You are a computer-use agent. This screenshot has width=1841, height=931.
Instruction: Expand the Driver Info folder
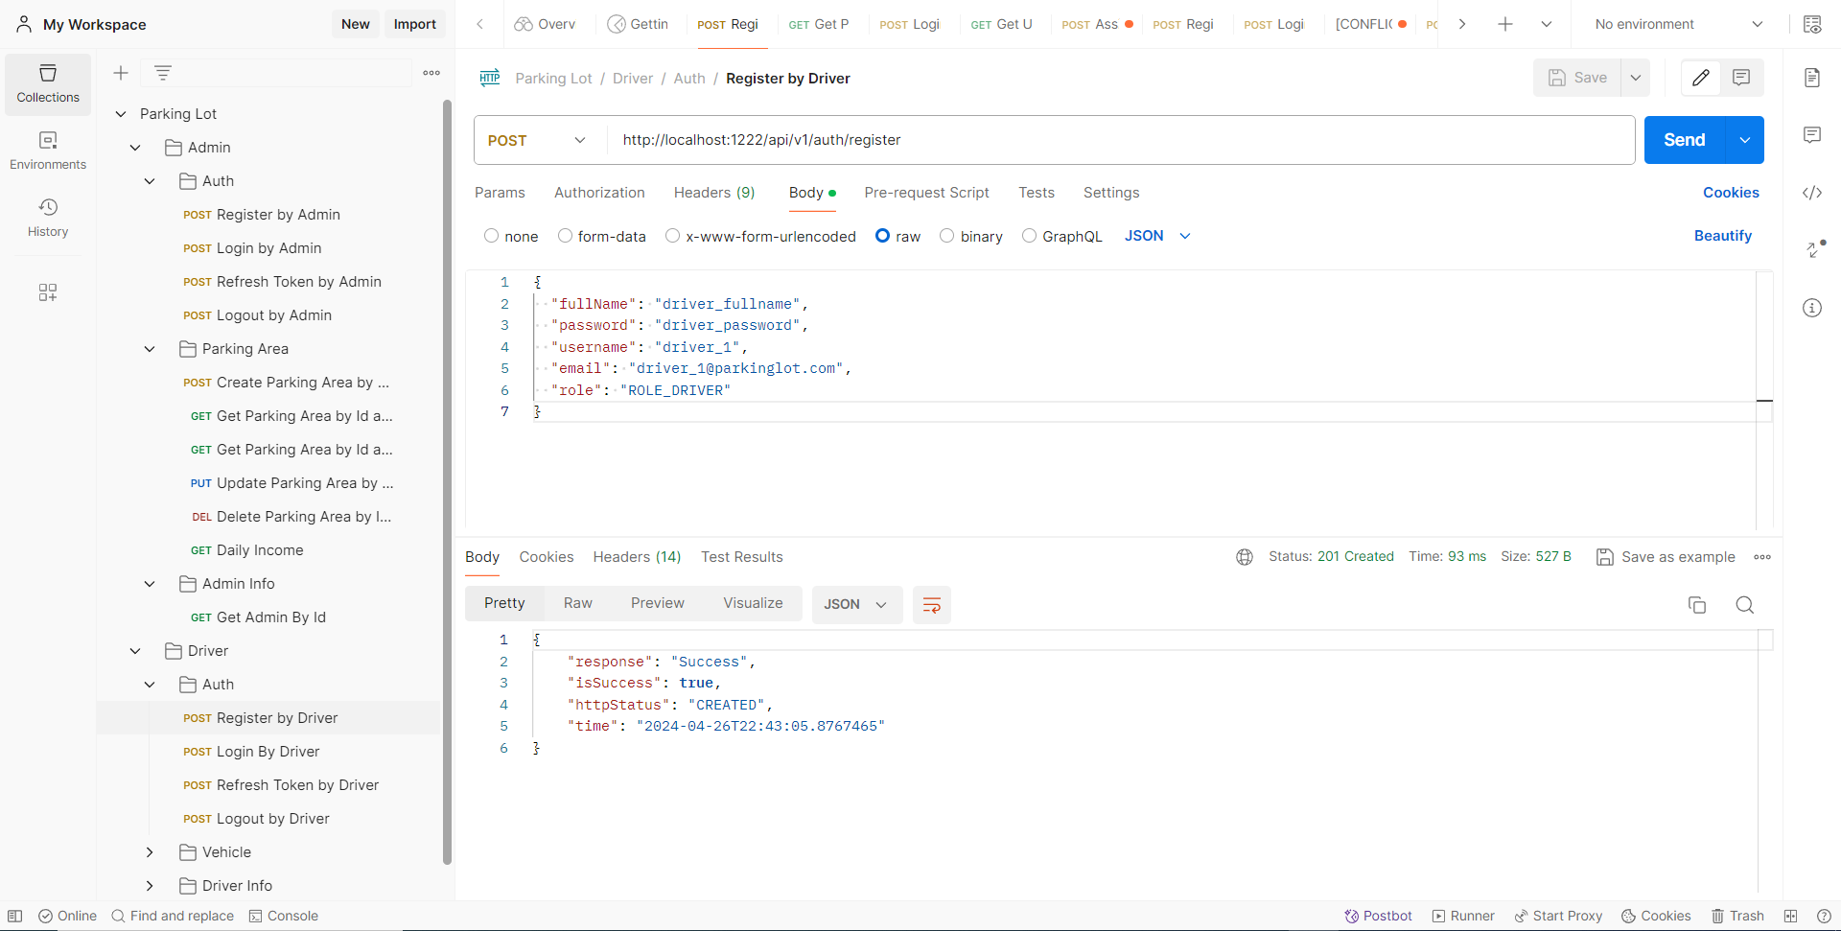click(x=150, y=886)
